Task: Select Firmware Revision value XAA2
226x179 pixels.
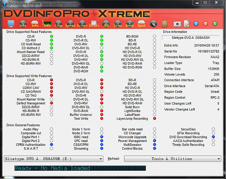Action: click(x=215, y=57)
